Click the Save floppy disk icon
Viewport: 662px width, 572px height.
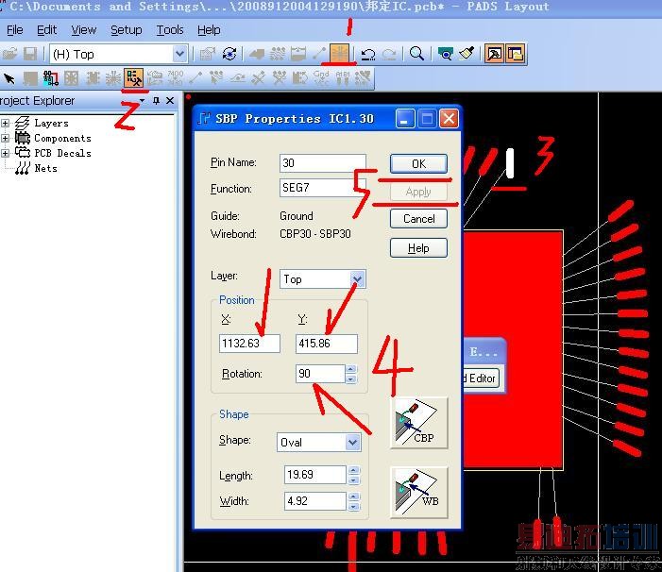pyautogui.click(x=30, y=54)
